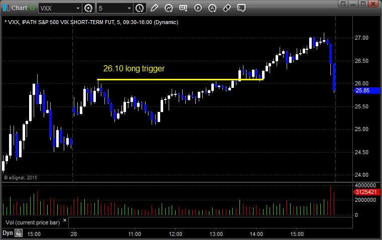Click the 24.50 price axis label
This screenshot has width=382, height=240.
point(361,152)
